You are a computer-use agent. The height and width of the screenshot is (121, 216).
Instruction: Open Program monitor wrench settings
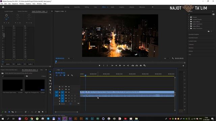[173, 58]
